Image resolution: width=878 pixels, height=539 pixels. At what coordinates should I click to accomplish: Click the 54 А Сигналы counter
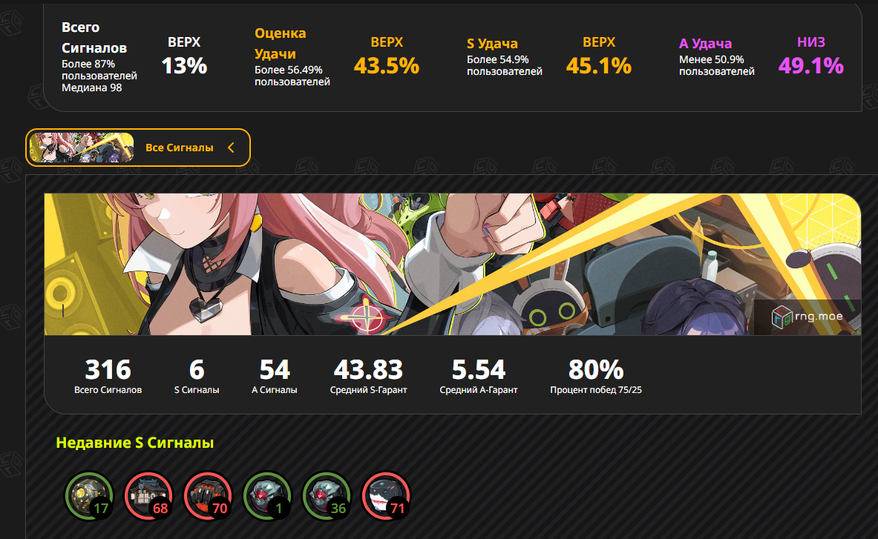click(x=275, y=377)
